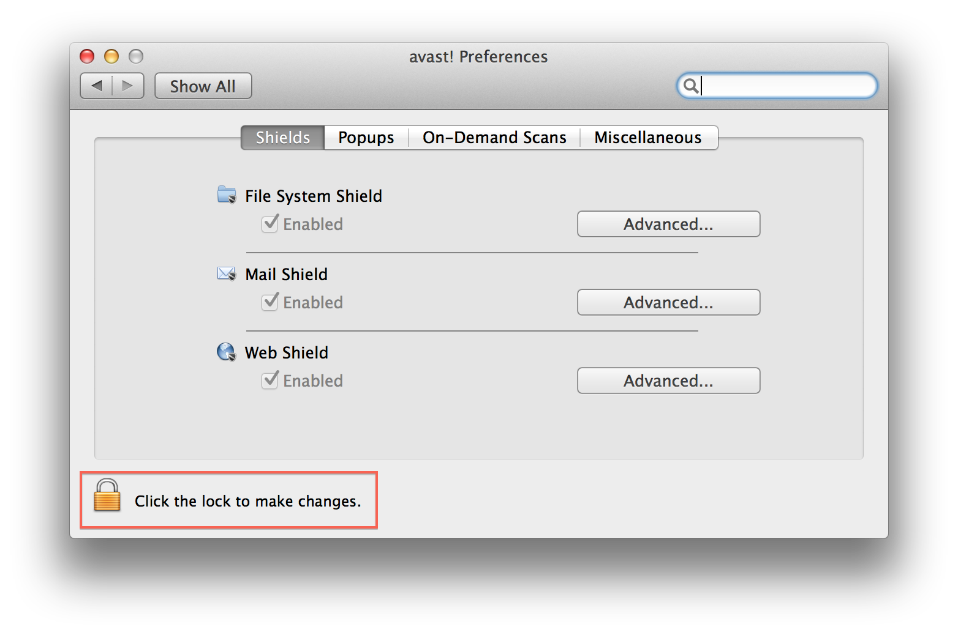Screen dimensions: 958x635
Task: Click the Web Shield globe icon
Action: [225, 352]
